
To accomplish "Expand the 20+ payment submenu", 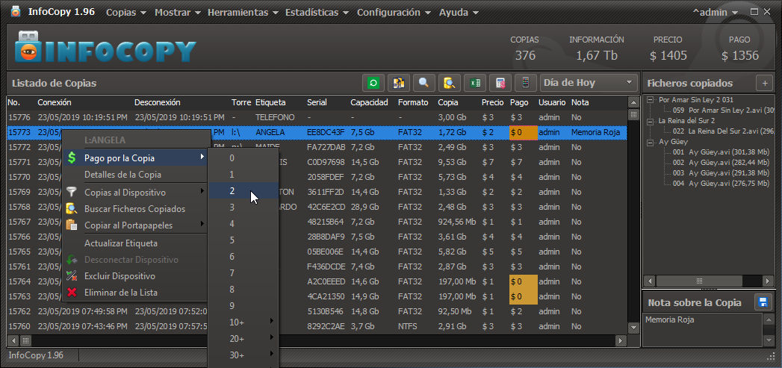I will (x=243, y=339).
